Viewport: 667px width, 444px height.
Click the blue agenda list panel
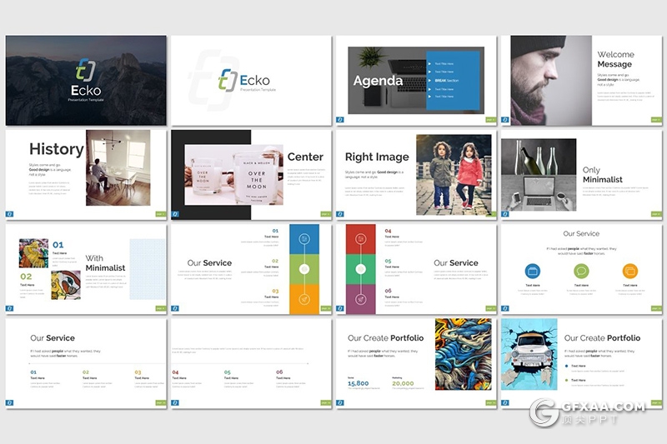coord(453,81)
